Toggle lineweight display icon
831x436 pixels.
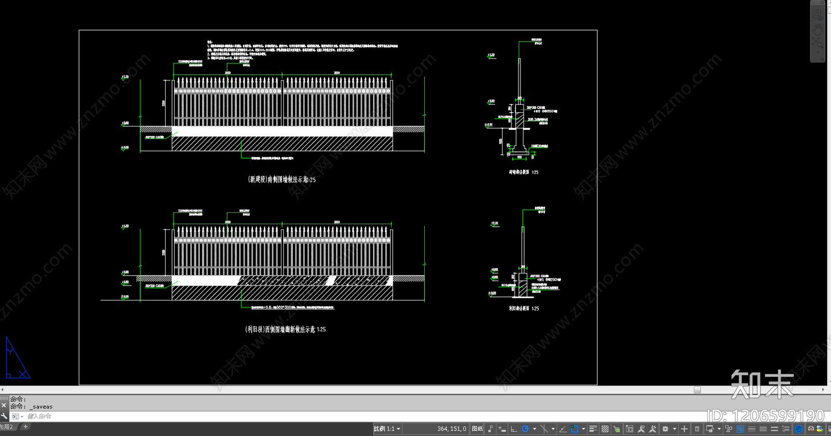coord(593,429)
